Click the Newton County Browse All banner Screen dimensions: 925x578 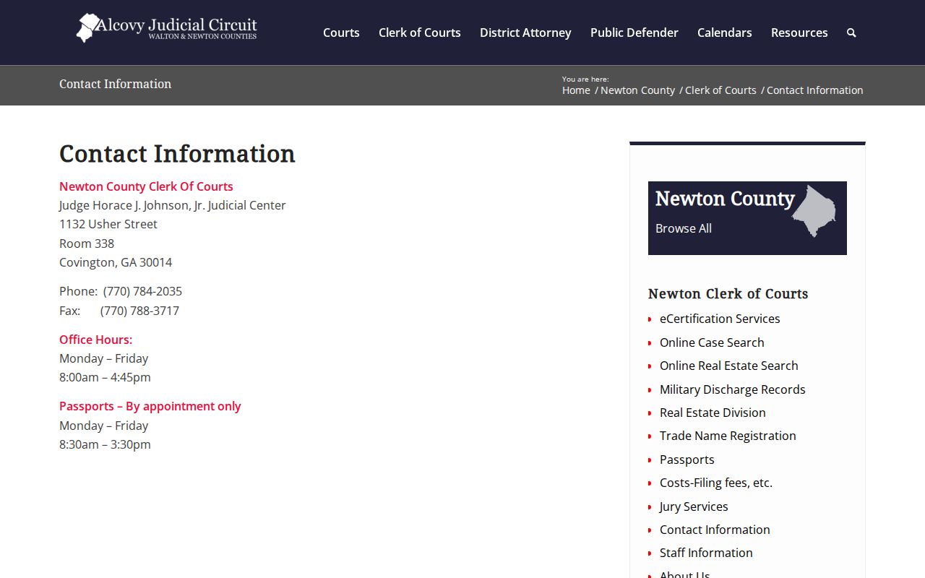tap(747, 218)
